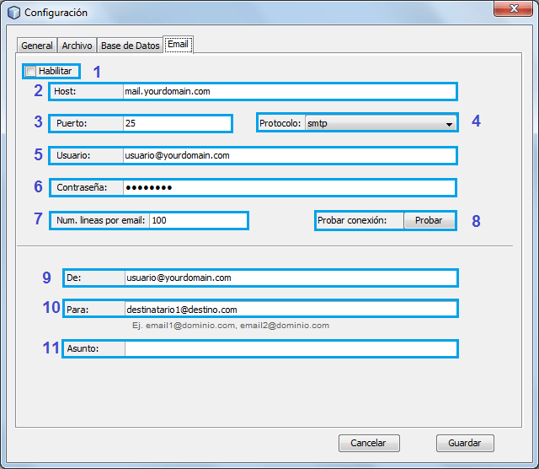This screenshot has height=469, width=539.
Task: Focus the Para recipient field
Action: [289, 310]
